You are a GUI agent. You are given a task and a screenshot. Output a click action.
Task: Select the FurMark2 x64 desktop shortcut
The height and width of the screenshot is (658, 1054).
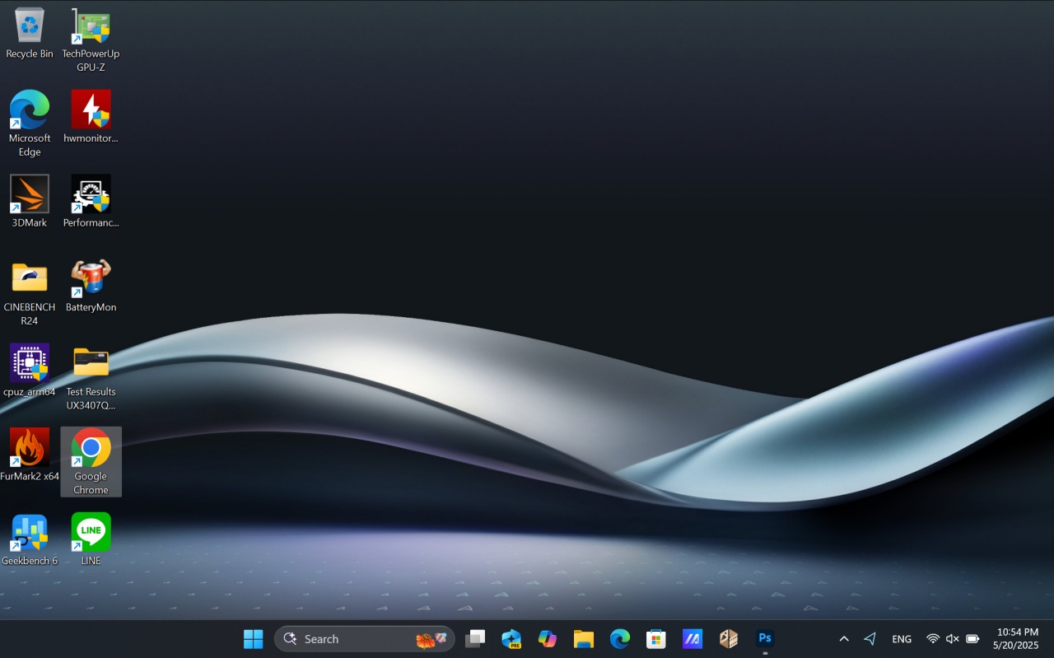(x=30, y=455)
